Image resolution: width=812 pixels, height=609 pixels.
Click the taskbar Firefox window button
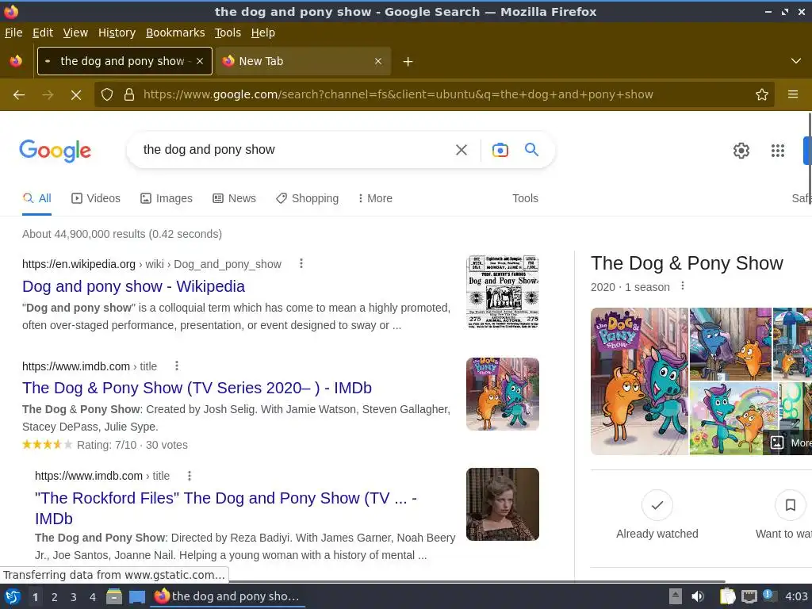pos(228,596)
